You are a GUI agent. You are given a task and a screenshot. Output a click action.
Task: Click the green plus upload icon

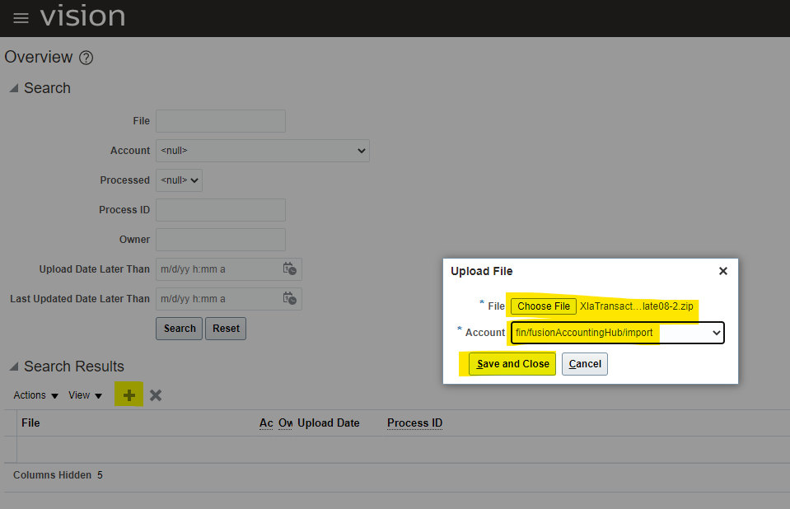(x=129, y=395)
